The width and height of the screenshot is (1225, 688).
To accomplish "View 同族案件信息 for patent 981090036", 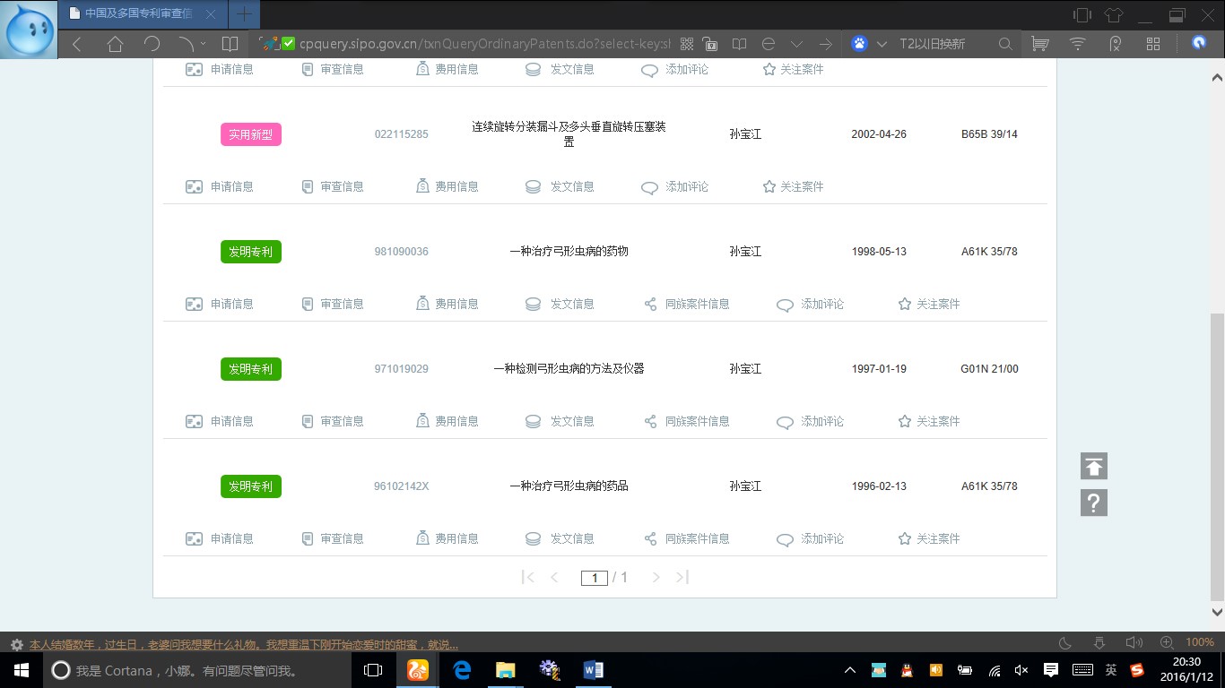I will coord(697,303).
